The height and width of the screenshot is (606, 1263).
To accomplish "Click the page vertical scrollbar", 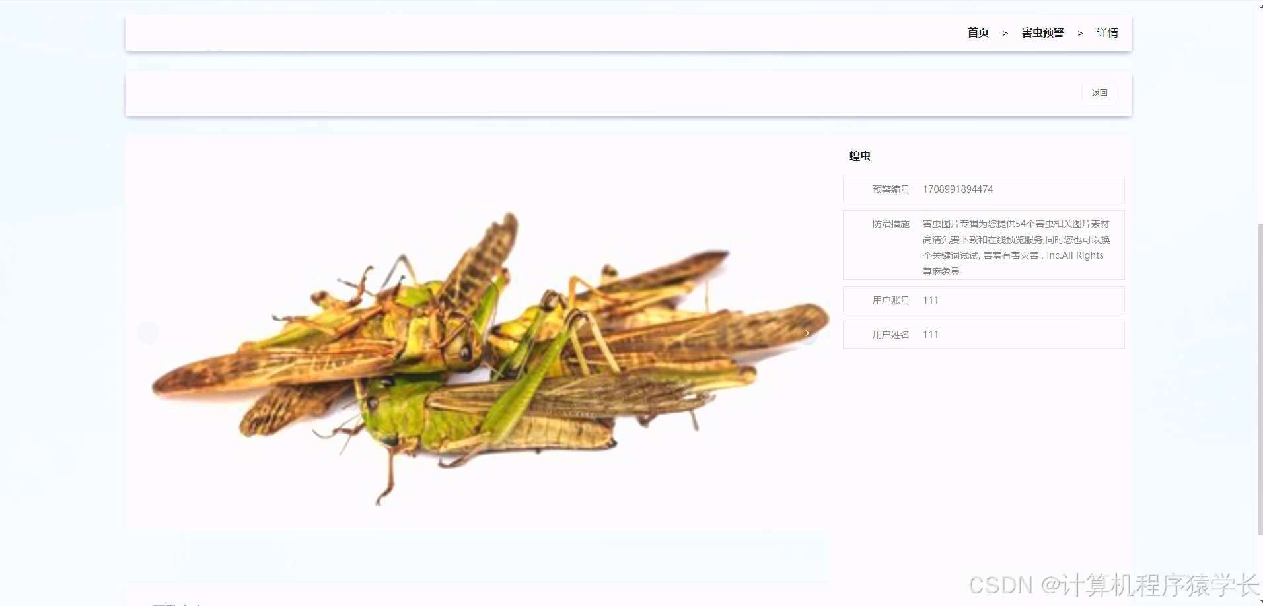I will 1260,380.
